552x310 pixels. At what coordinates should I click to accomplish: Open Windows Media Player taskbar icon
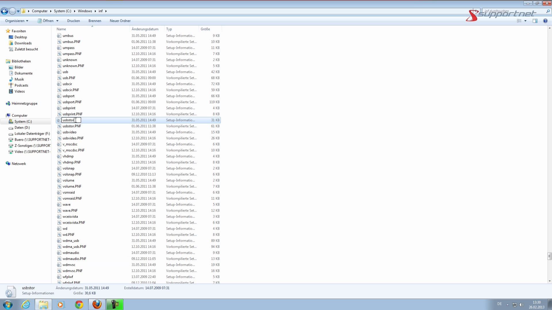(x=61, y=304)
